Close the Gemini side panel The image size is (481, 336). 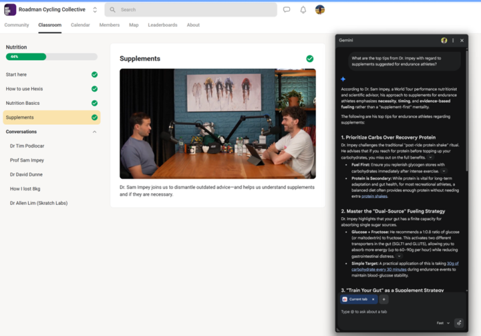click(x=462, y=41)
